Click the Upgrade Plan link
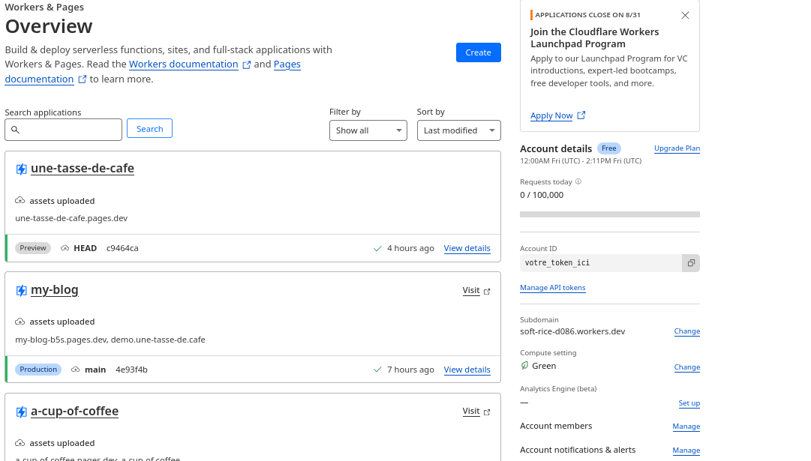This screenshot has width=811, height=461. (x=677, y=148)
